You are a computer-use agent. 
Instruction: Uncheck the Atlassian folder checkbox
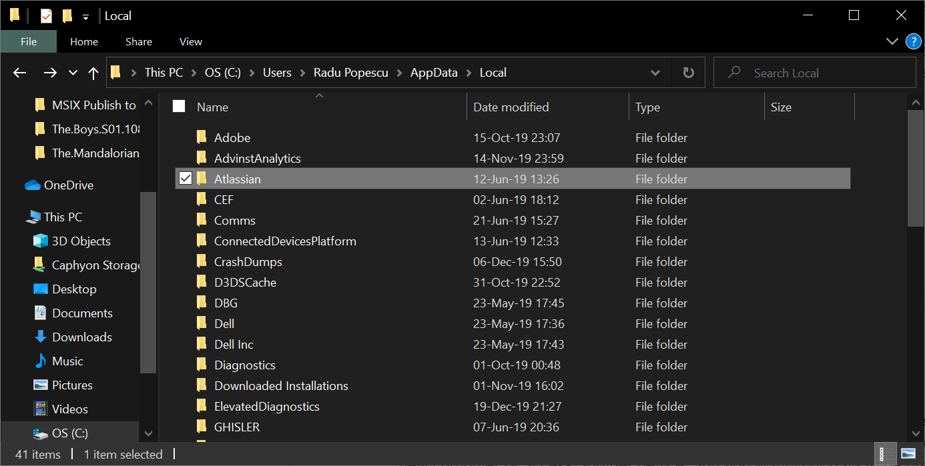(x=186, y=179)
